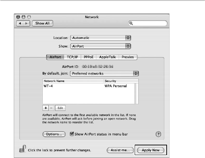The width and height of the screenshot is (205, 158).
Task: Open the Location dropdown set to Automatic
Action: coord(100,38)
